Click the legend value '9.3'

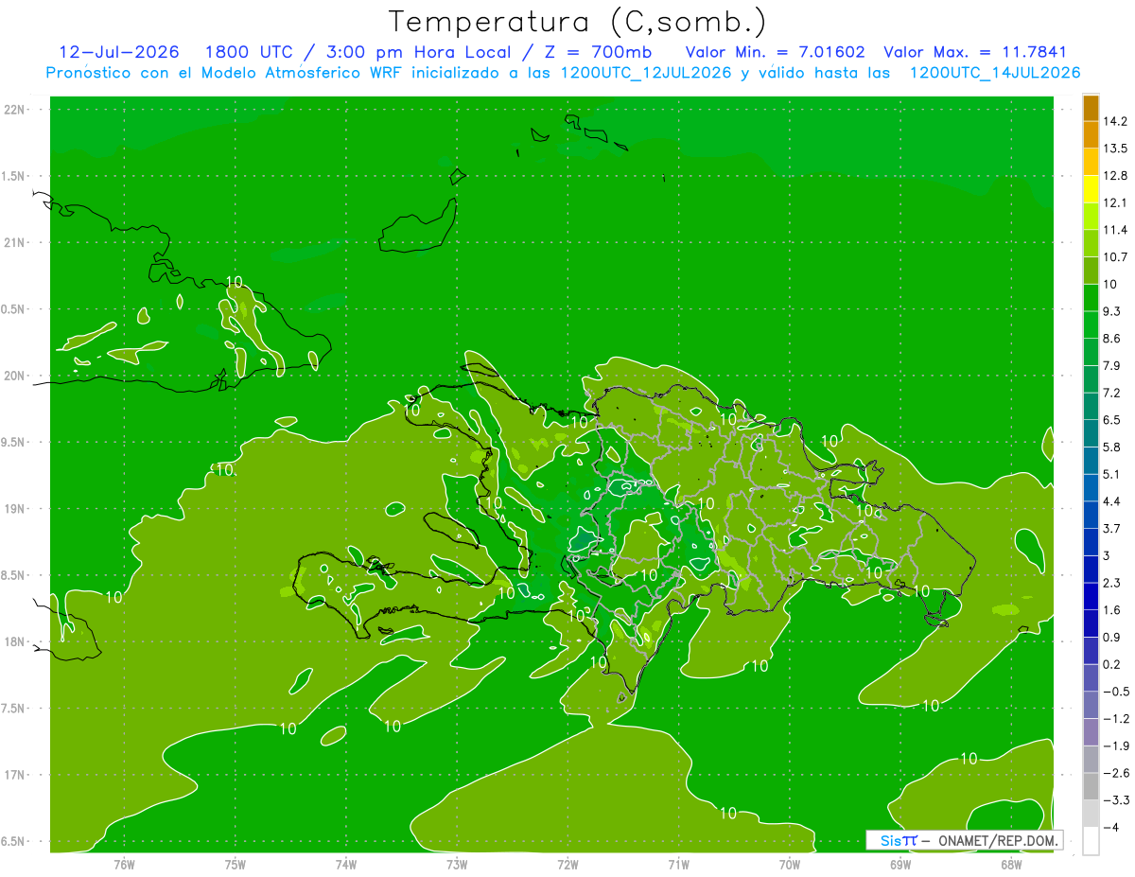1112,311
